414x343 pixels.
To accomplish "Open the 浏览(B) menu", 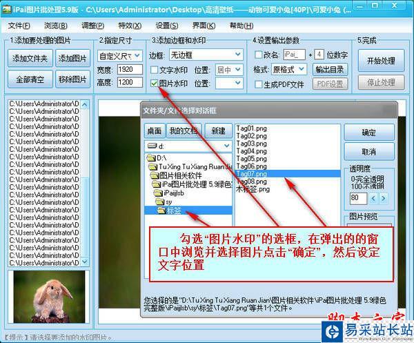I will click(x=56, y=26).
